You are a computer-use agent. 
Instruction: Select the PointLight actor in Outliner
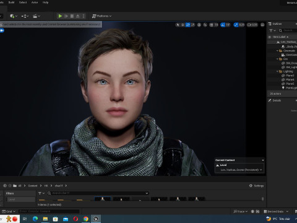[x=282, y=88]
